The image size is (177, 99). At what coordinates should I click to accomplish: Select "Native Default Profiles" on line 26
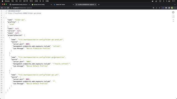click(37, 66)
